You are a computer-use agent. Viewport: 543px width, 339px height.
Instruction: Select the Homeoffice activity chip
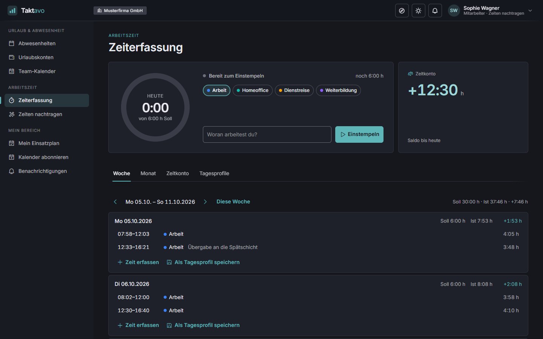pyautogui.click(x=253, y=90)
